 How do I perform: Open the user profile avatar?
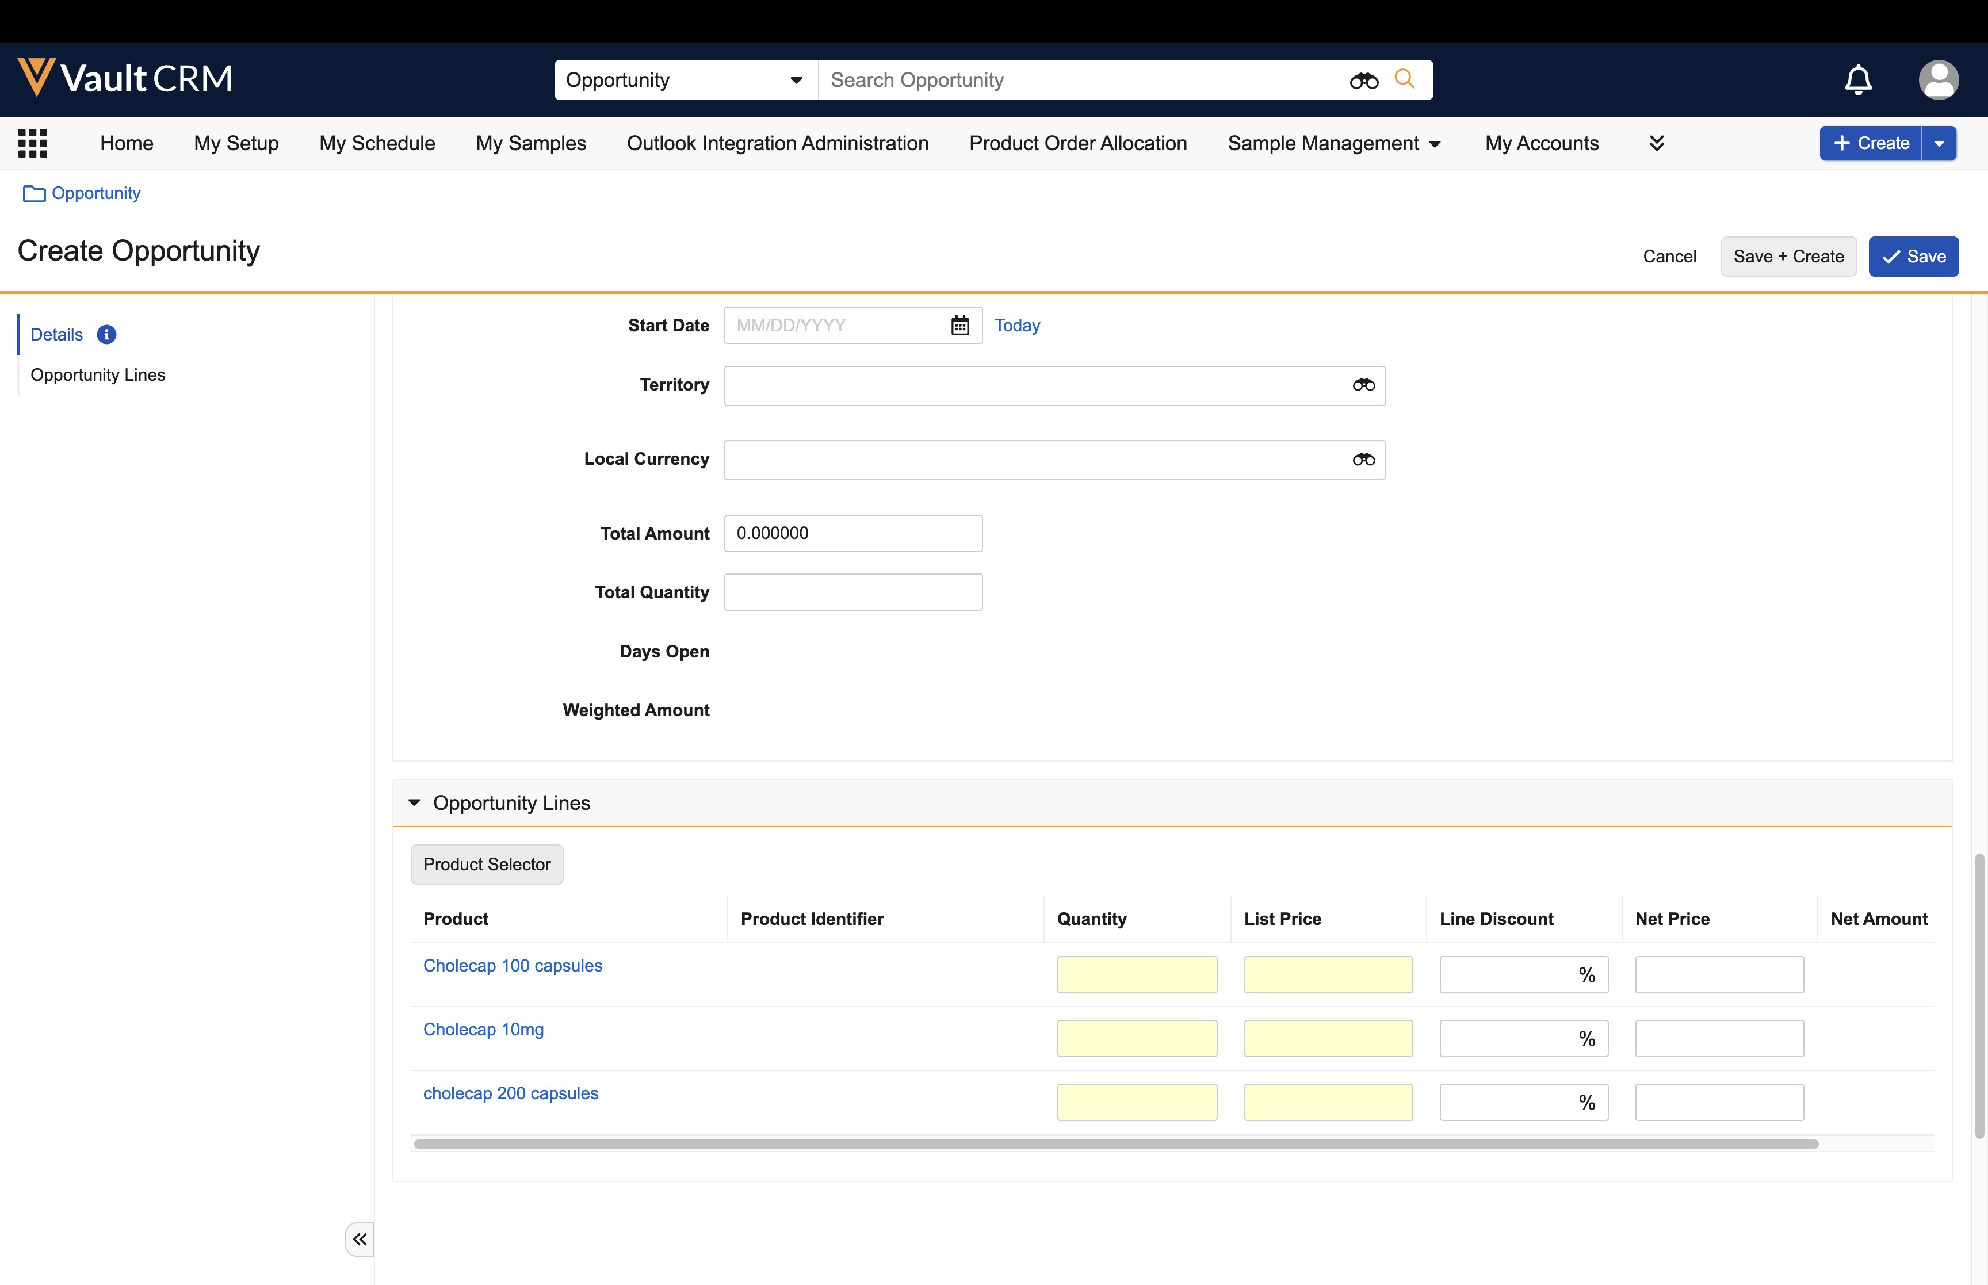[x=1938, y=80]
